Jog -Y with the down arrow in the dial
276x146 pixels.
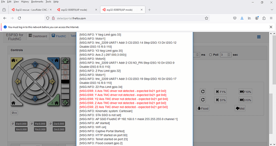click(x=35, y=99)
